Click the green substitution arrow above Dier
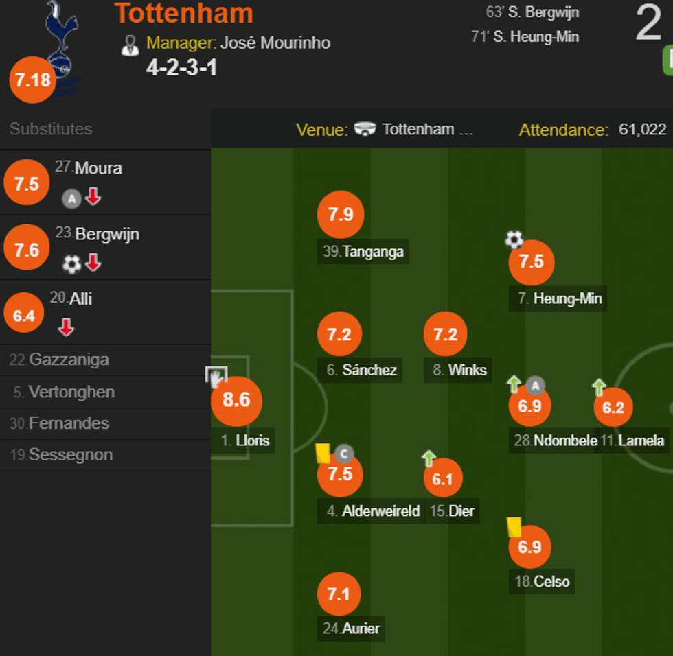Screen dimensions: 673x656 coord(429,458)
